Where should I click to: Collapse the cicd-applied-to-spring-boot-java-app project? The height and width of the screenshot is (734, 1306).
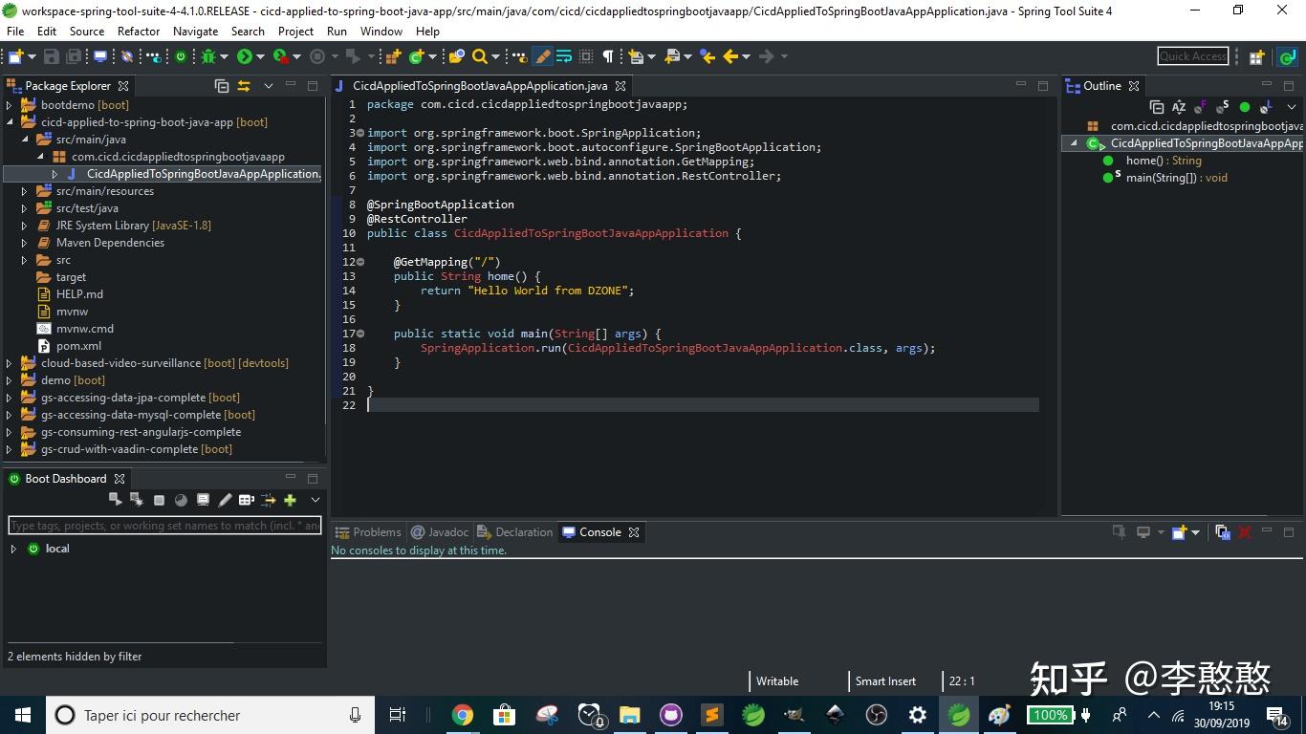coord(9,121)
